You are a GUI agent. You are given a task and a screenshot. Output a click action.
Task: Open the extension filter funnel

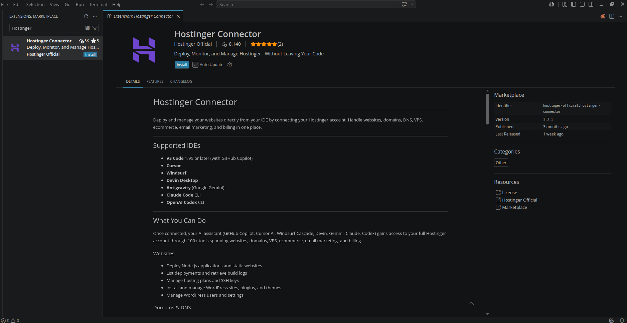(x=95, y=28)
